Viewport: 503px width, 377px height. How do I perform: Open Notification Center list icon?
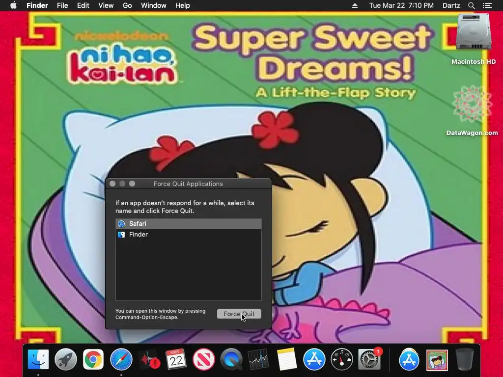[x=487, y=5]
